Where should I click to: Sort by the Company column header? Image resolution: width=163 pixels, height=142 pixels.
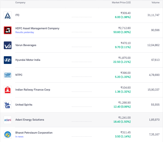pyautogui.click(x=20, y=3)
